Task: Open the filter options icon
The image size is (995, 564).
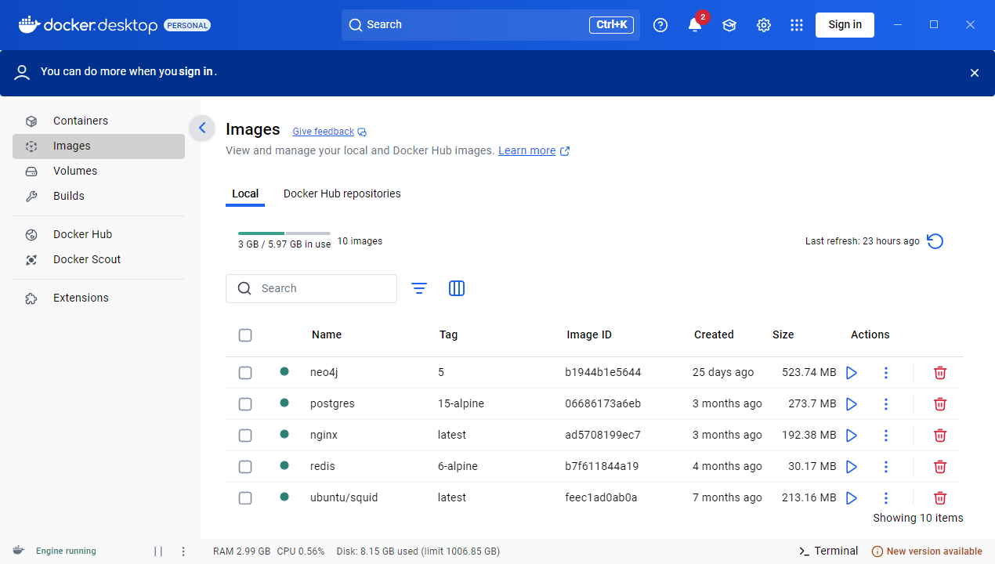Action: [419, 288]
